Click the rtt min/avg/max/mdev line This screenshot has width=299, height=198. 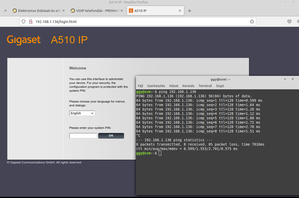[187, 149]
